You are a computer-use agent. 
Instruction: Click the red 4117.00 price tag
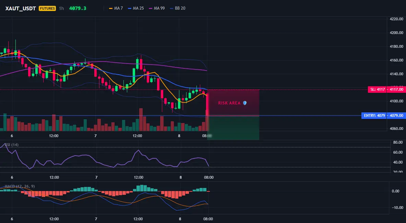[396, 90]
